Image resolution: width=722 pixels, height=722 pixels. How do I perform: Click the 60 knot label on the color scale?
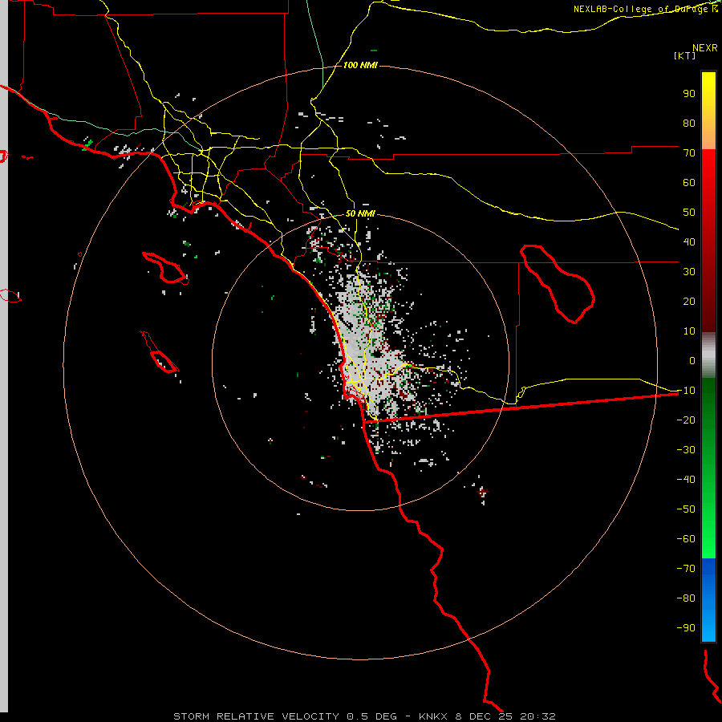click(689, 182)
